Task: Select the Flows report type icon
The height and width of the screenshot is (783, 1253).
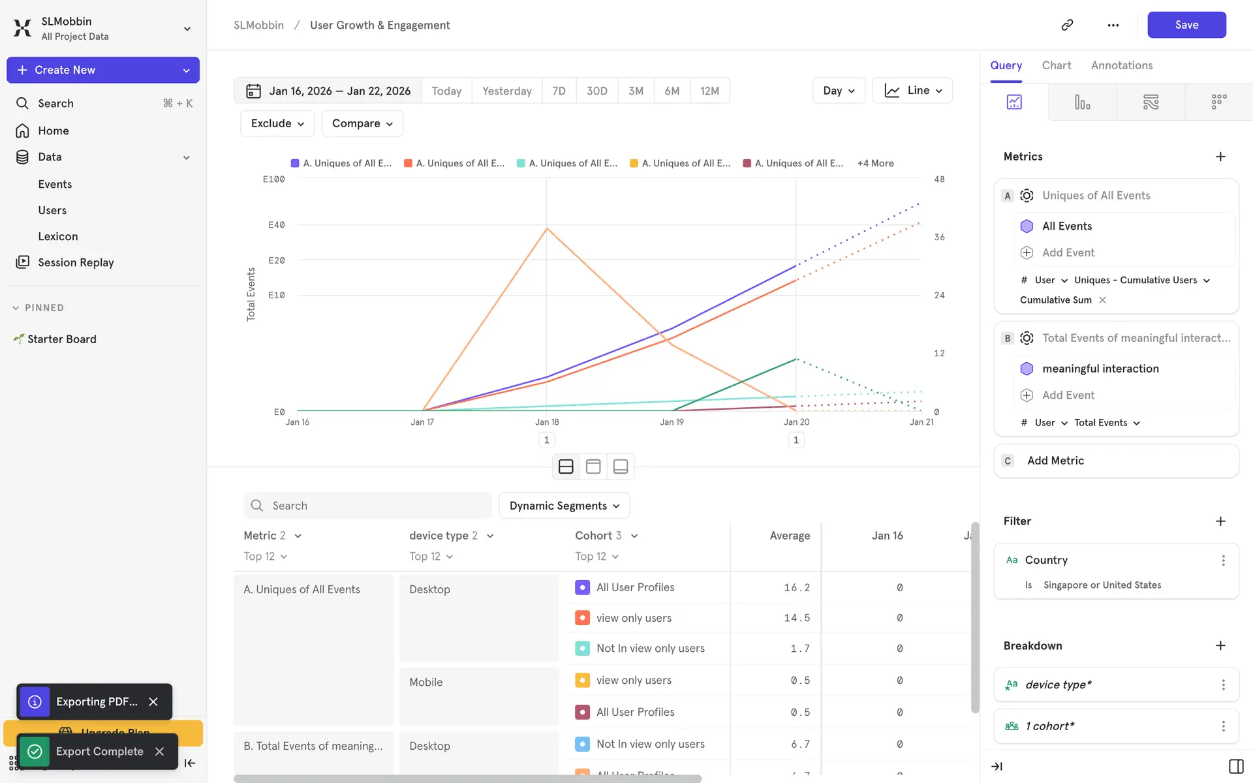Action: click(1151, 102)
